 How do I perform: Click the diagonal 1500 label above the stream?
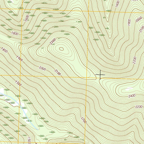click(x=18, y=83)
